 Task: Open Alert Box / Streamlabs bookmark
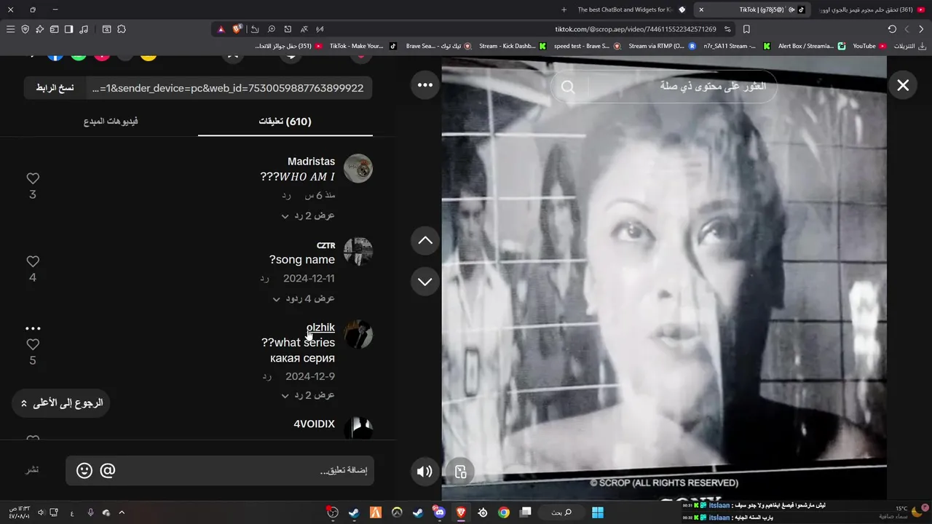click(811, 46)
